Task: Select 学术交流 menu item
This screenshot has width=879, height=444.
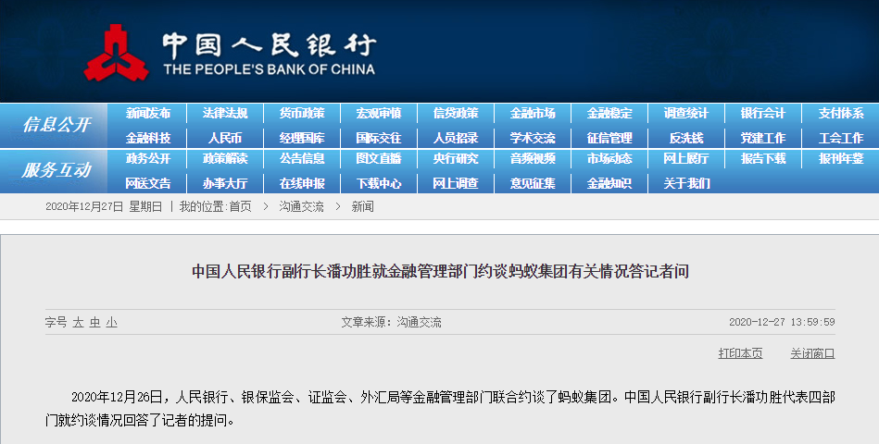Action: [533, 138]
